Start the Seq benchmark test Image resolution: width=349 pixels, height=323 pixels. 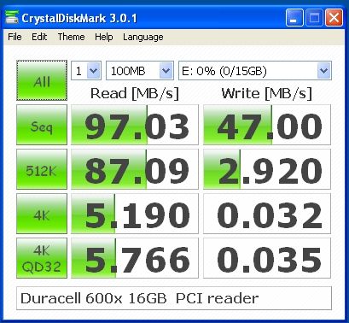(42, 125)
